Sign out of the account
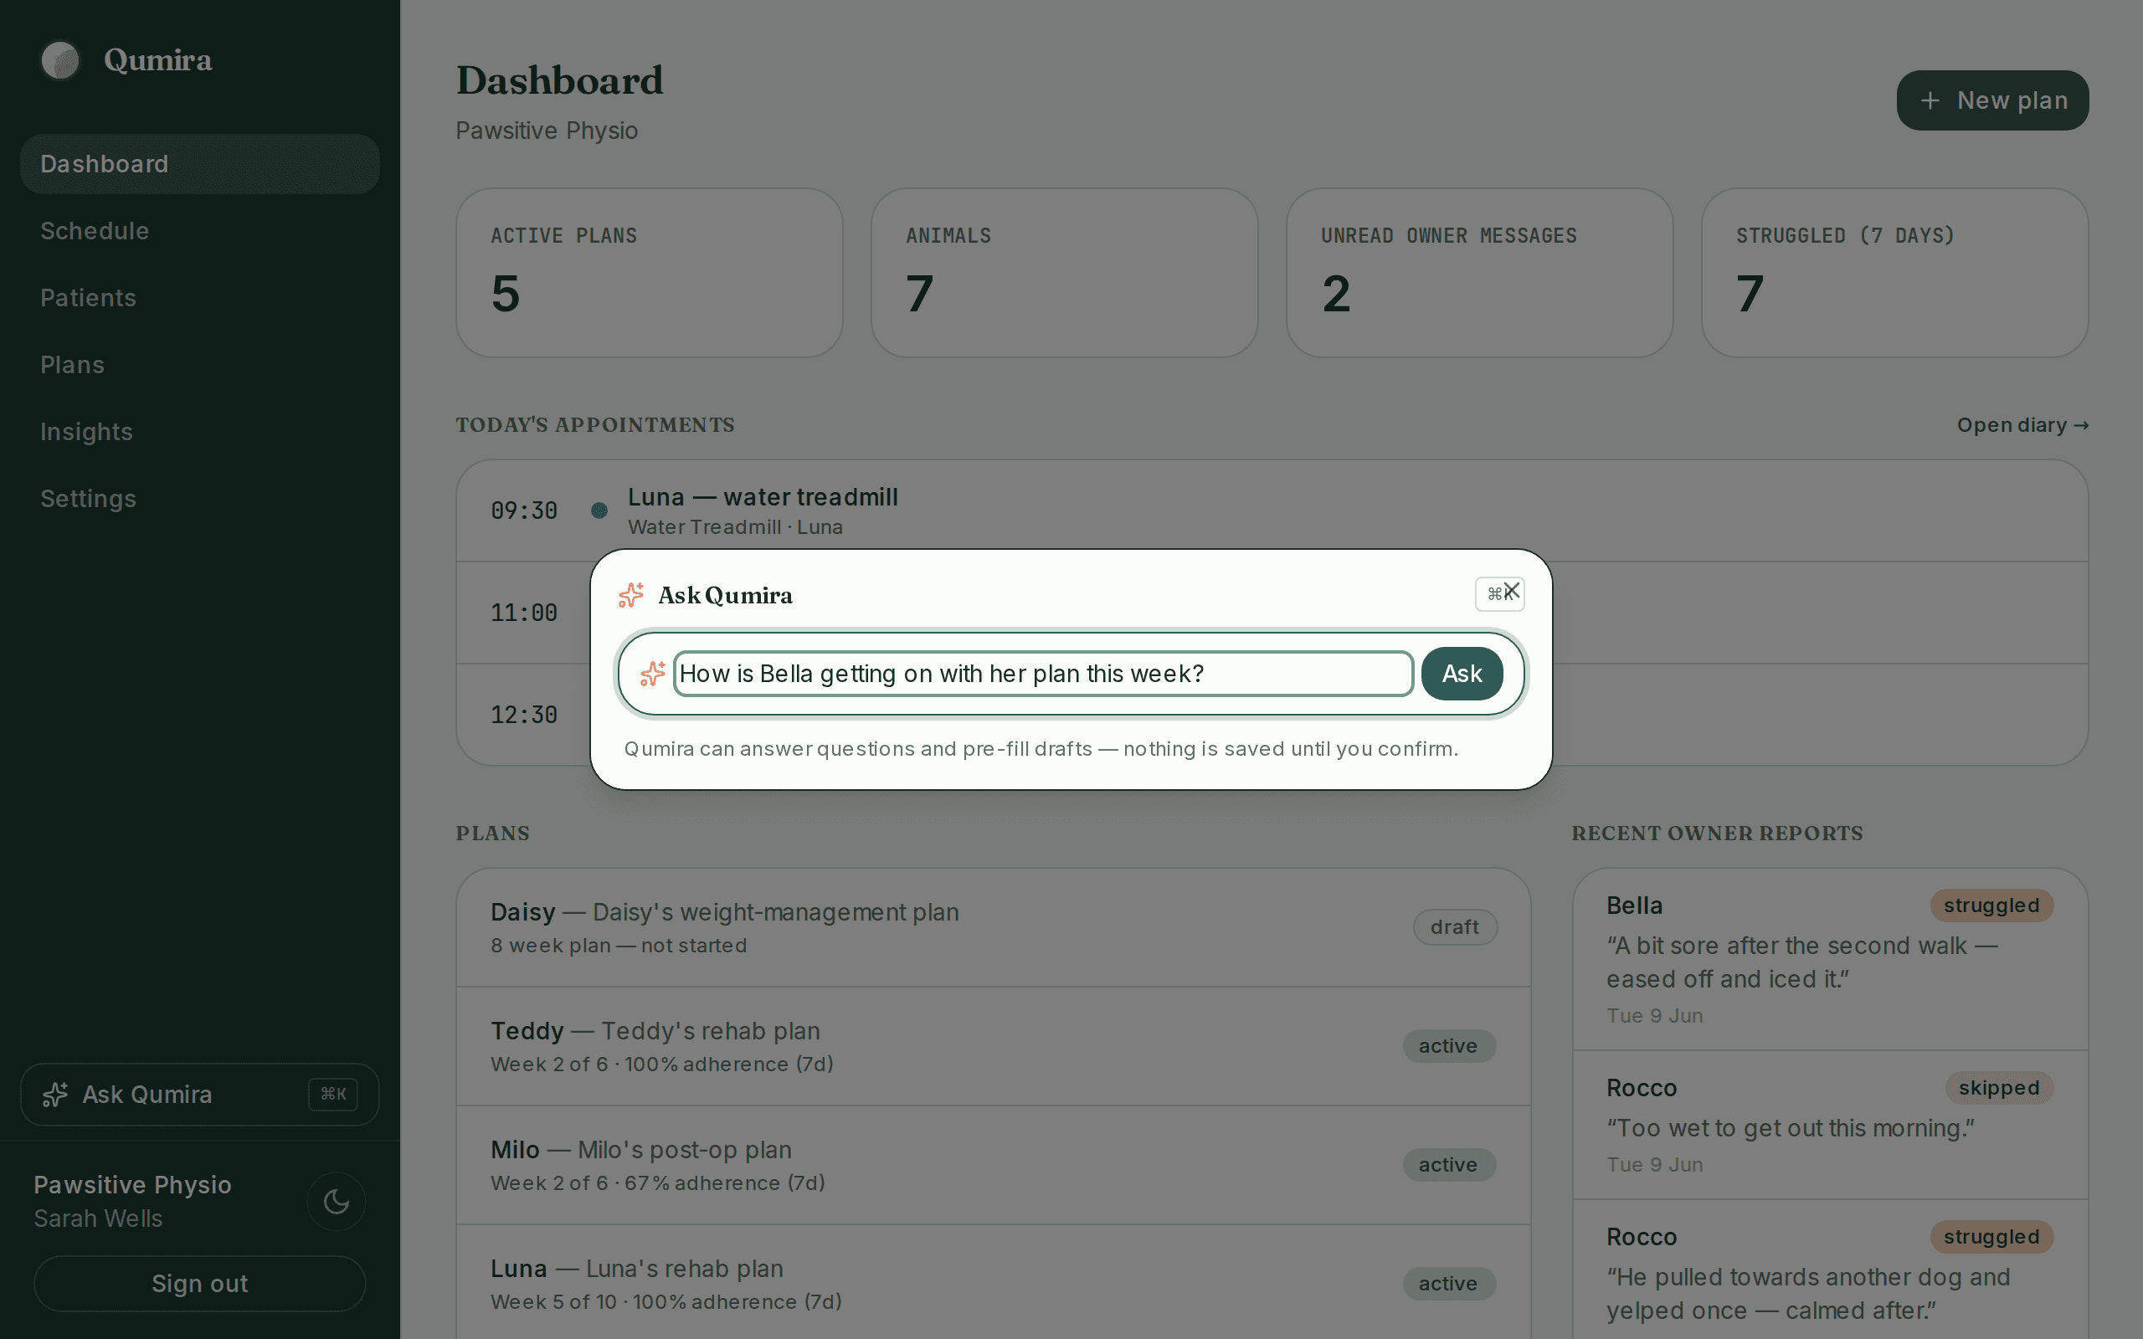The image size is (2143, 1339). tap(200, 1283)
